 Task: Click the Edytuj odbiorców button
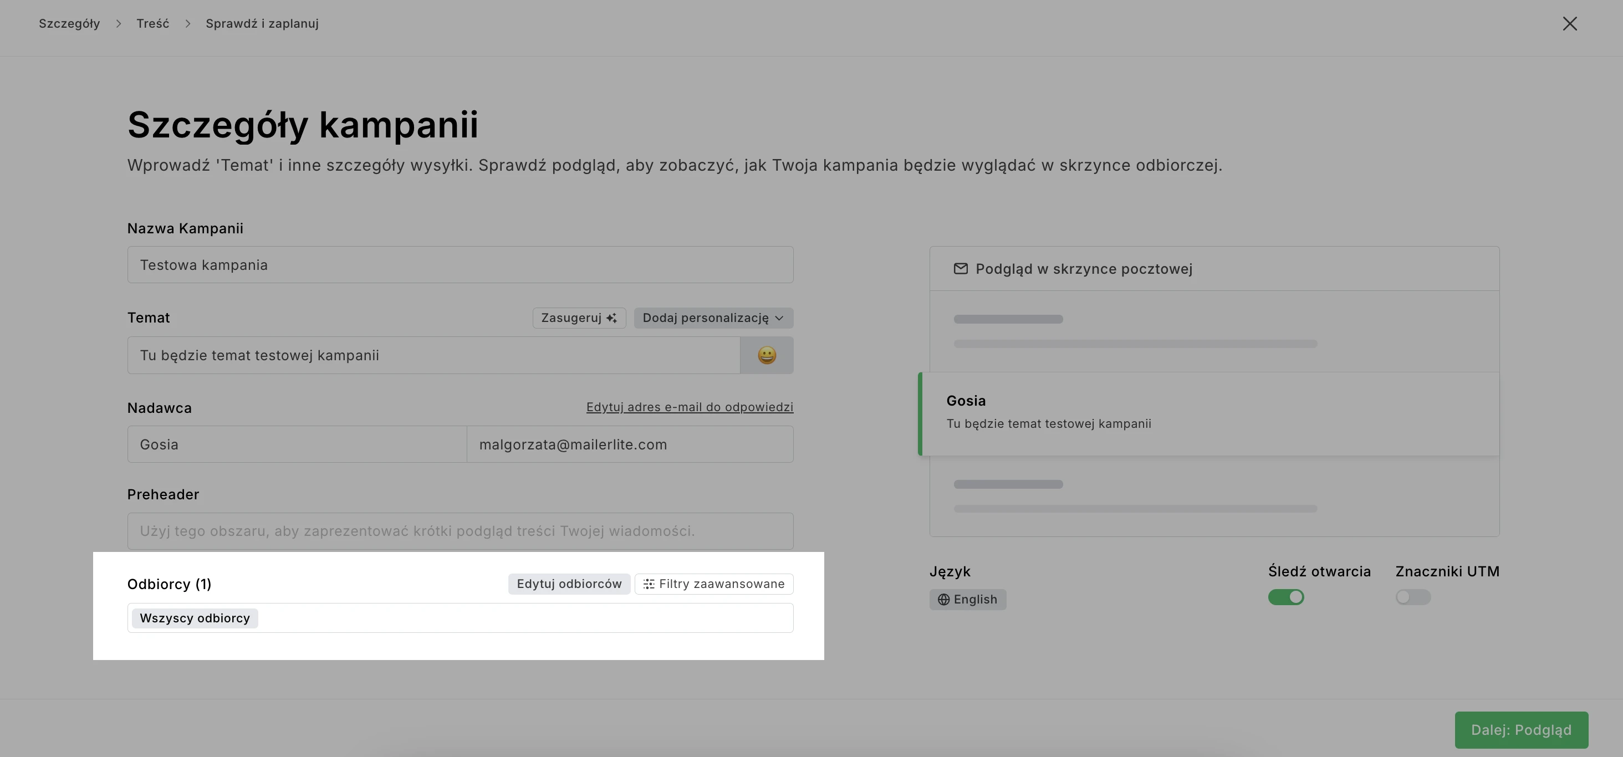click(x=569, y=584)
